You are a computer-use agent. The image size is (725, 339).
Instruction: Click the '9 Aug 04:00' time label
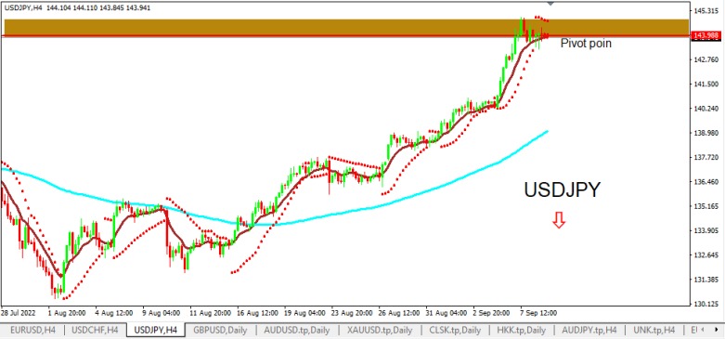point(162,313)
